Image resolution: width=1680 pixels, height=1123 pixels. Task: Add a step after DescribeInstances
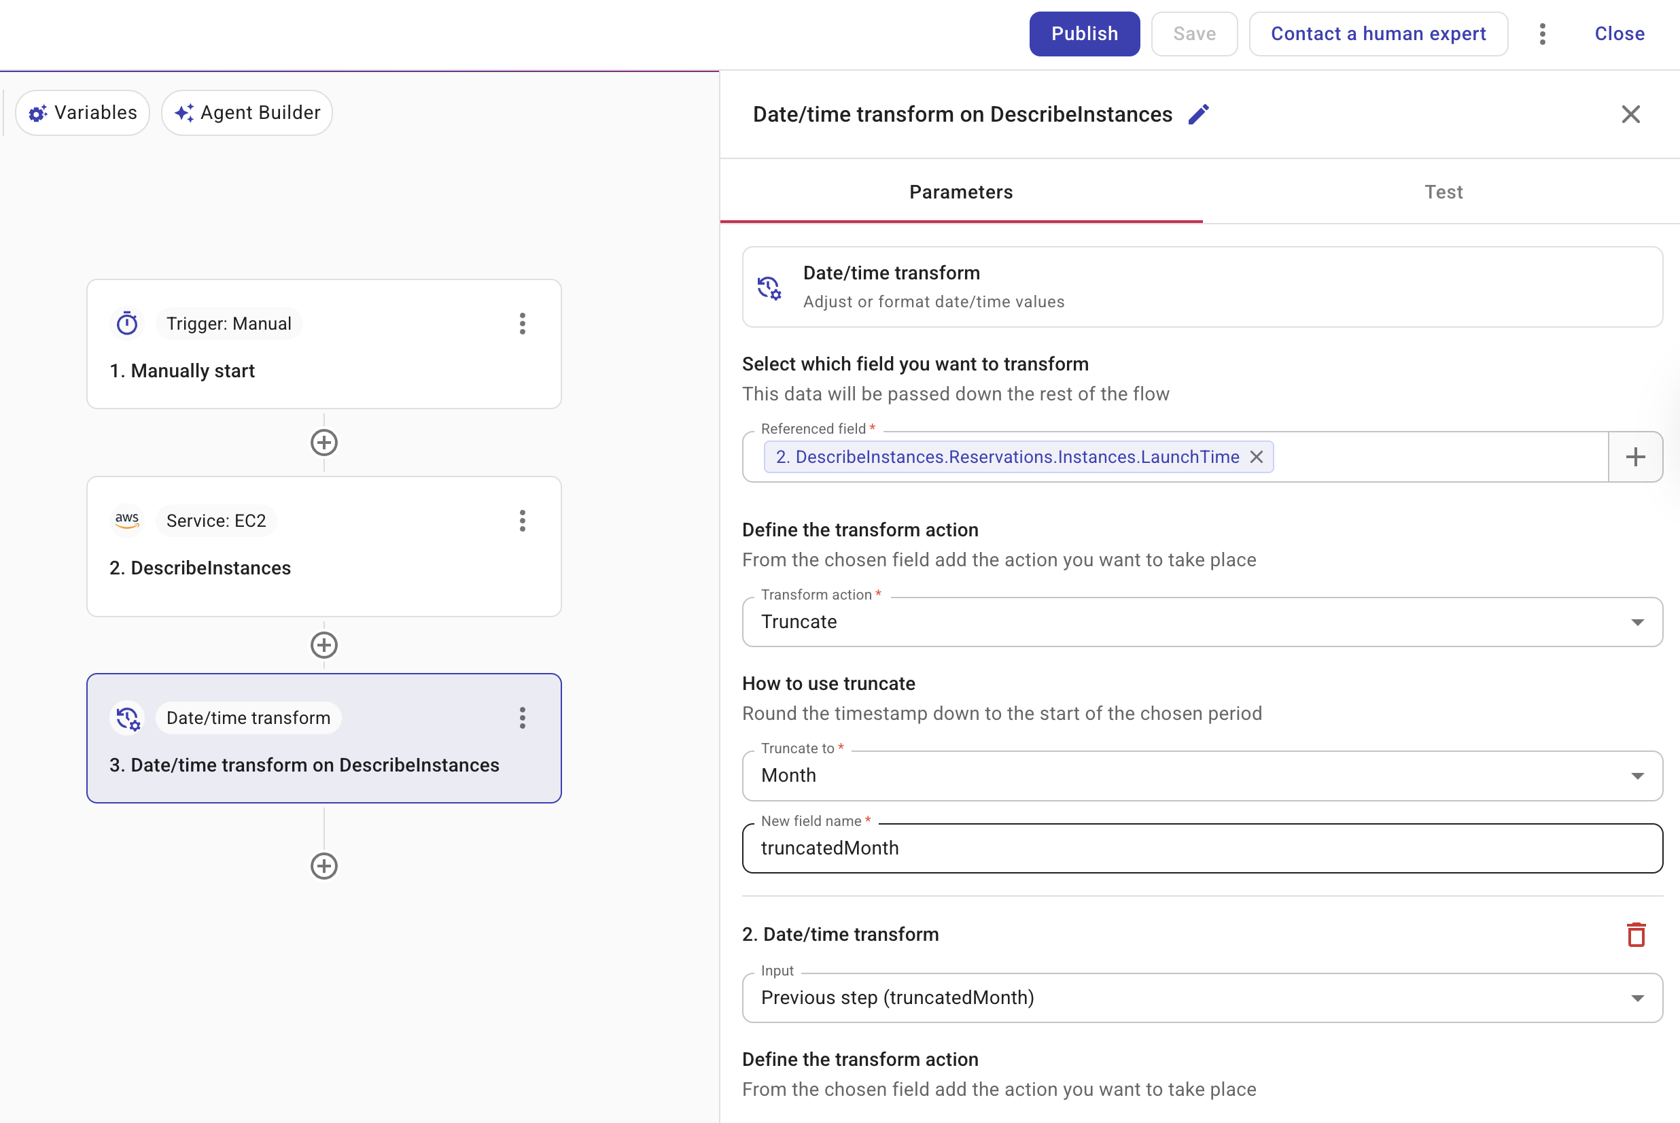[324, 645]
